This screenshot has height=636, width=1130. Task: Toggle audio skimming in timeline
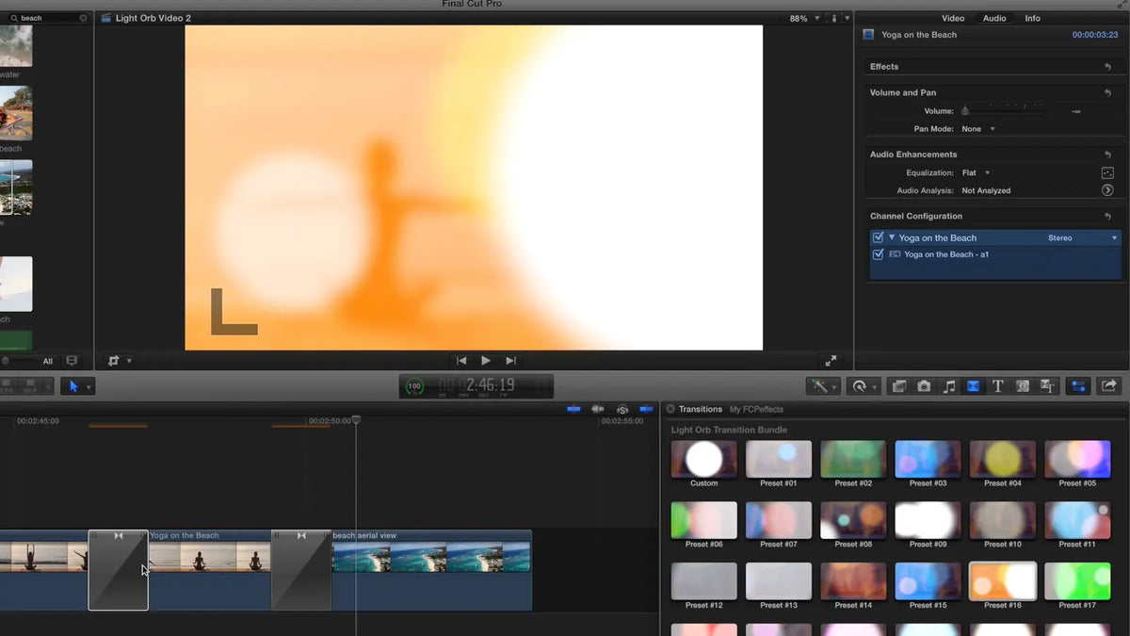[597, 409]
